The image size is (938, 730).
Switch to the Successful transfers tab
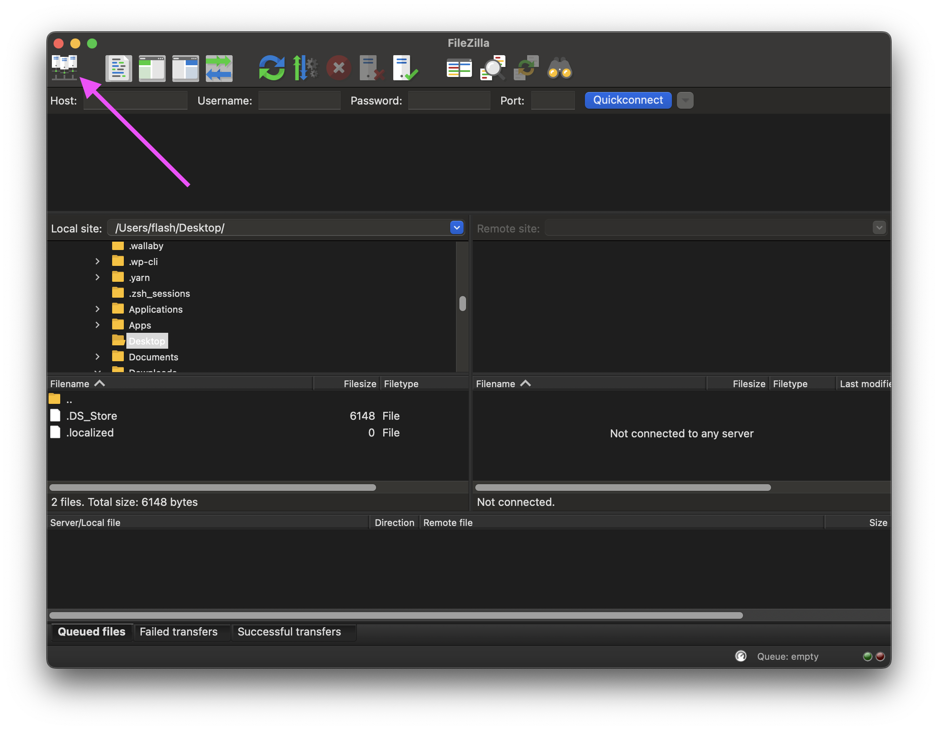pyautogui.click(x=289, y=632)
